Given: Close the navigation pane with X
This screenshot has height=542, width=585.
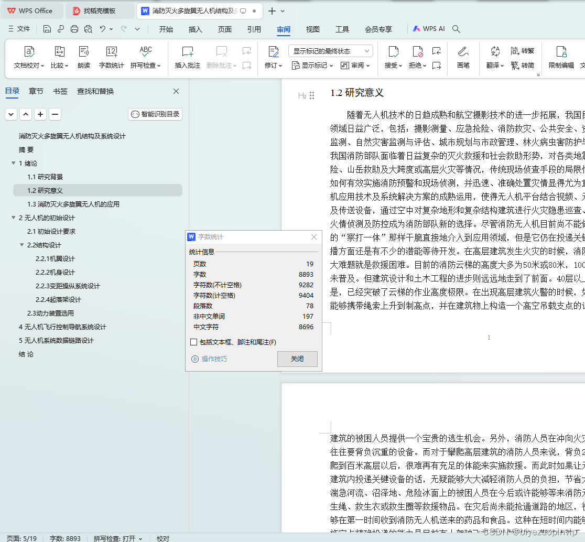Looking at the screenshot, I should (x=176, y=91).
